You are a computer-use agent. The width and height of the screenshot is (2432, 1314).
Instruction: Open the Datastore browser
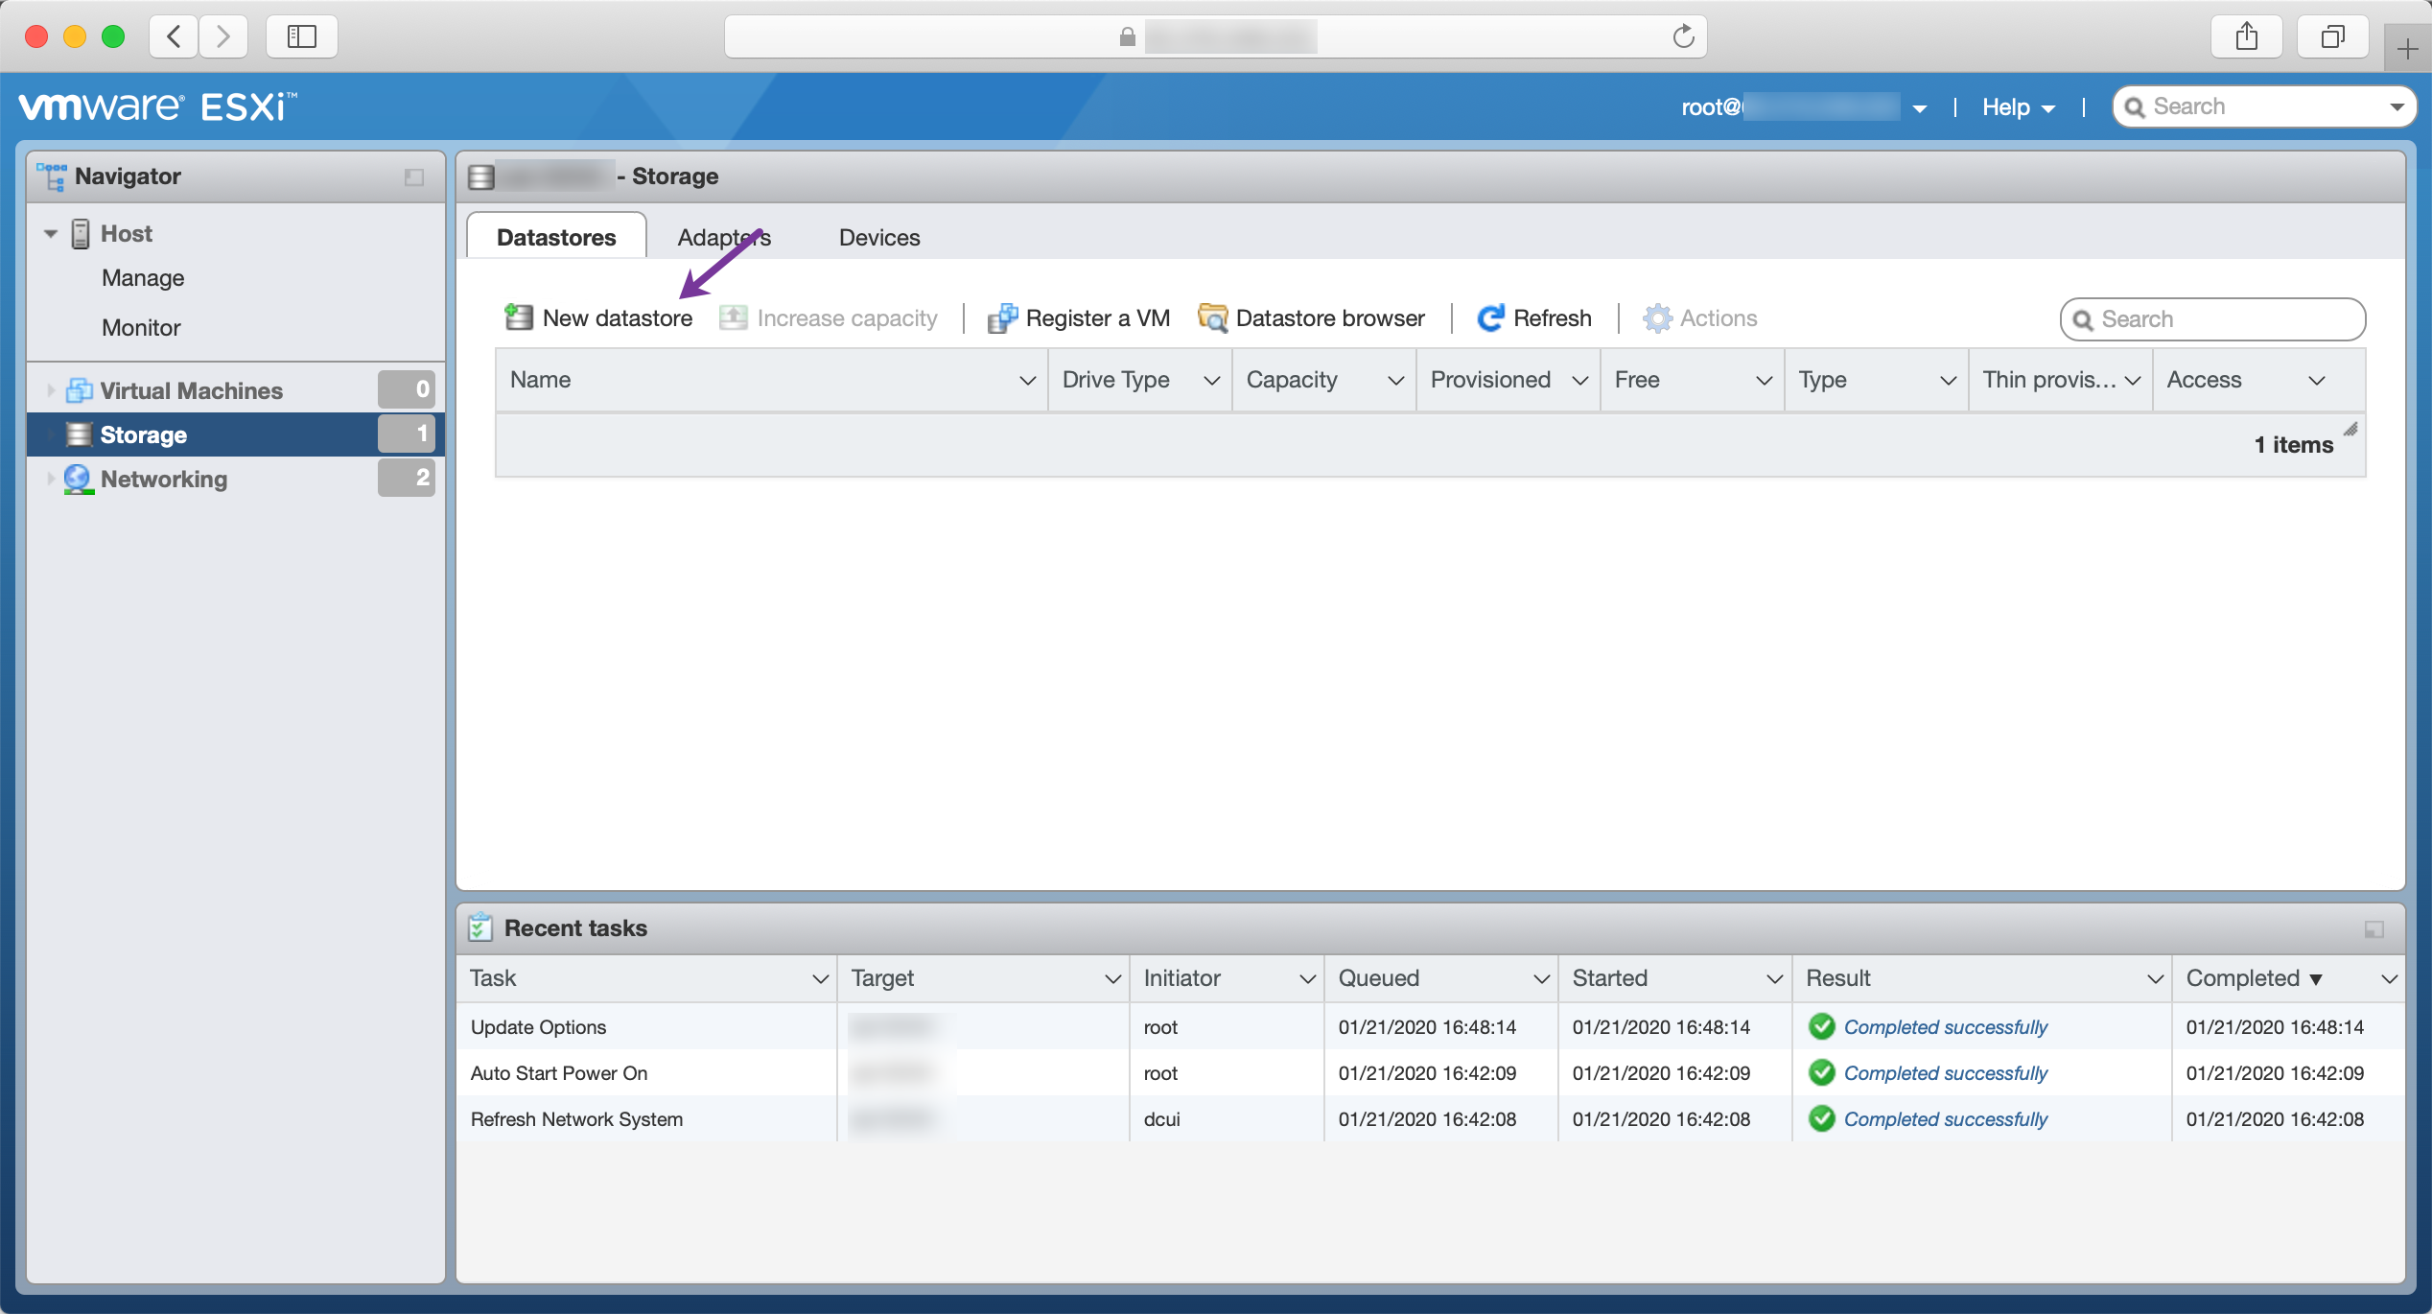1312,317
